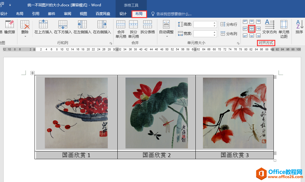Open the Table Tools Layout (布局) tab
This screenshot has height=182, width=305.
[139, 14]
